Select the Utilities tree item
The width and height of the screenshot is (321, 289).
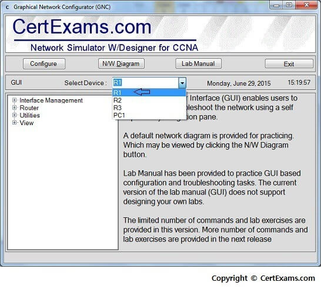(x=29, y=115)
